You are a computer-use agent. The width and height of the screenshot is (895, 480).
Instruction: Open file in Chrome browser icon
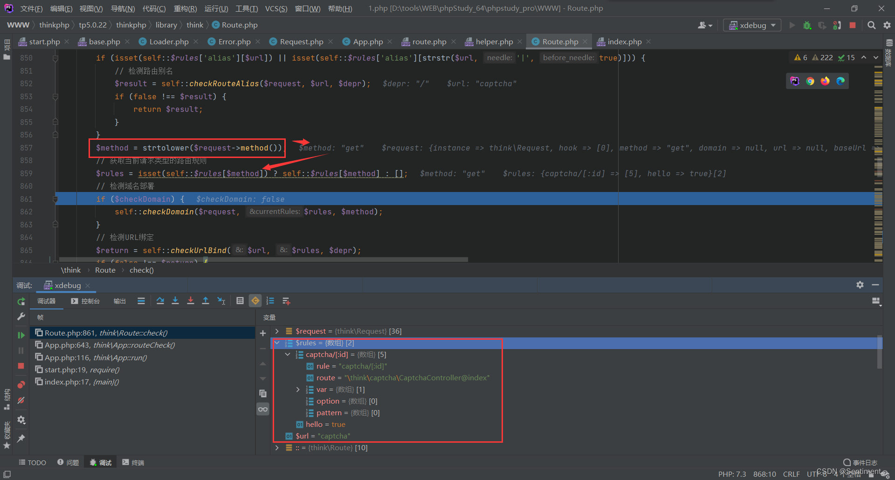pyautogui.click(x=810, y=81)
